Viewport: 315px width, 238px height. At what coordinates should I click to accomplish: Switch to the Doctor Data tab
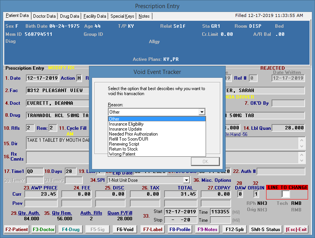44,16
